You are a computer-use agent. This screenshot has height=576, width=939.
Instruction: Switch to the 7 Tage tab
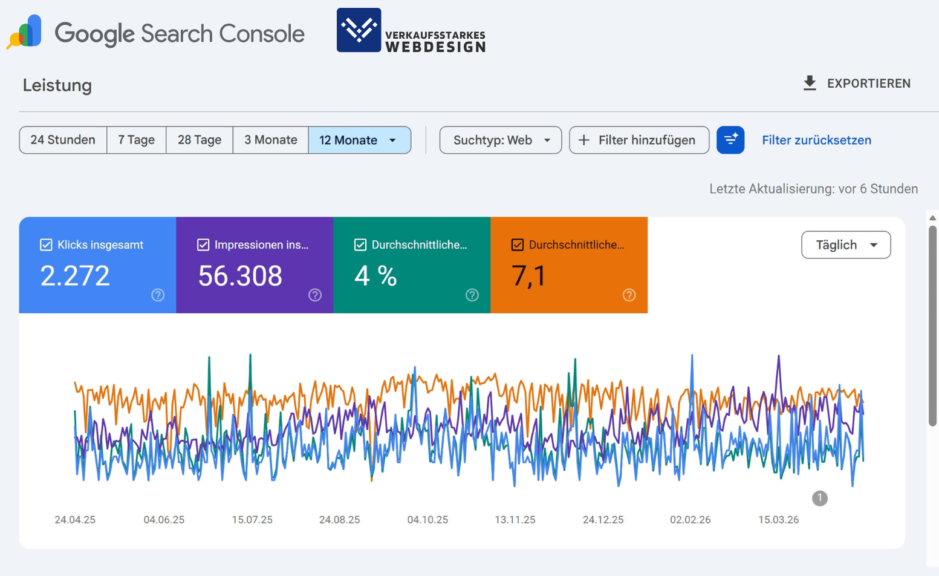136,140
